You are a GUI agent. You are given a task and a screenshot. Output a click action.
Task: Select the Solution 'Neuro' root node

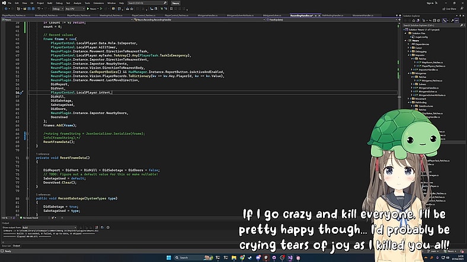pyautogui.click(x=424, y=30)
